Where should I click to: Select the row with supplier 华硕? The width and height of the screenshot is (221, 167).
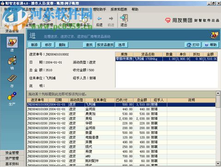click(x=121, y=123)
